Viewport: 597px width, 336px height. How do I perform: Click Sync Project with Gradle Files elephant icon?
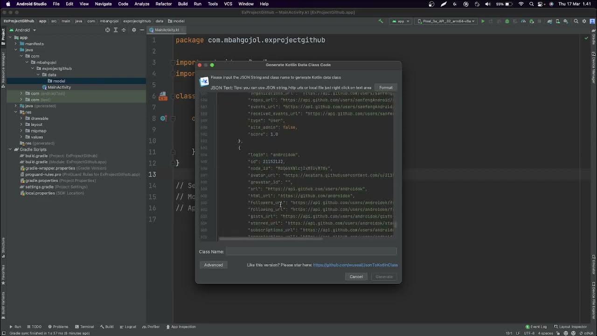[x=550, y=21]
